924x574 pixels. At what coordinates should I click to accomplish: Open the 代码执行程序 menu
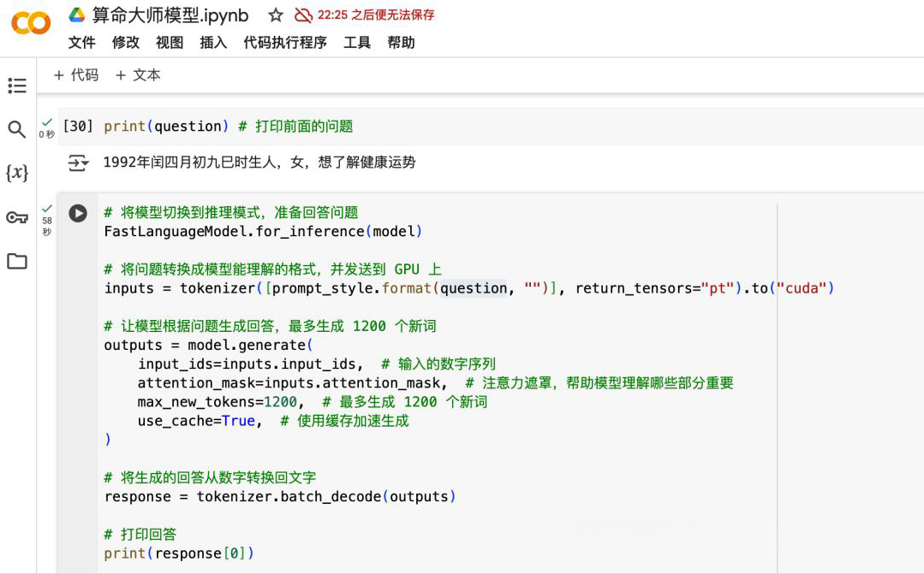285,43
